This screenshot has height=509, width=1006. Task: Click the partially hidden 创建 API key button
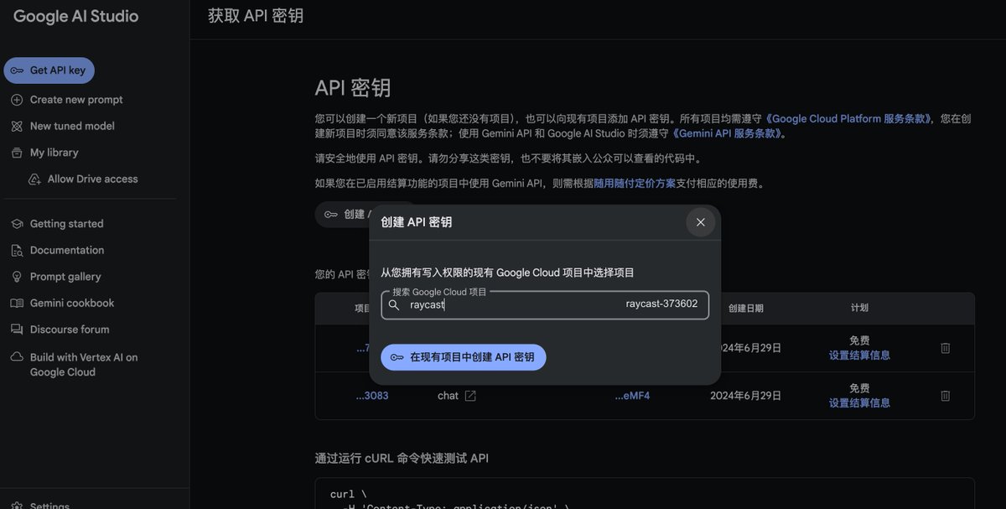pos(343,215)
